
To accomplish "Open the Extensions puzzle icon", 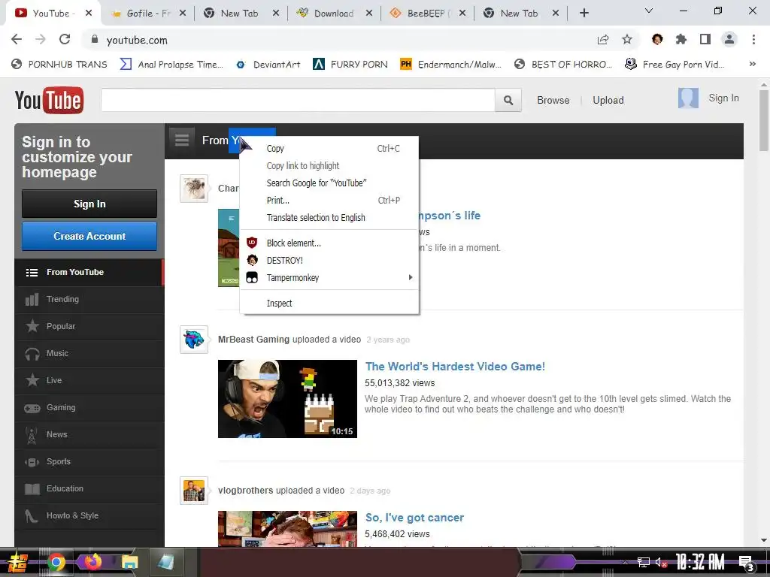I will click(681, 39).
